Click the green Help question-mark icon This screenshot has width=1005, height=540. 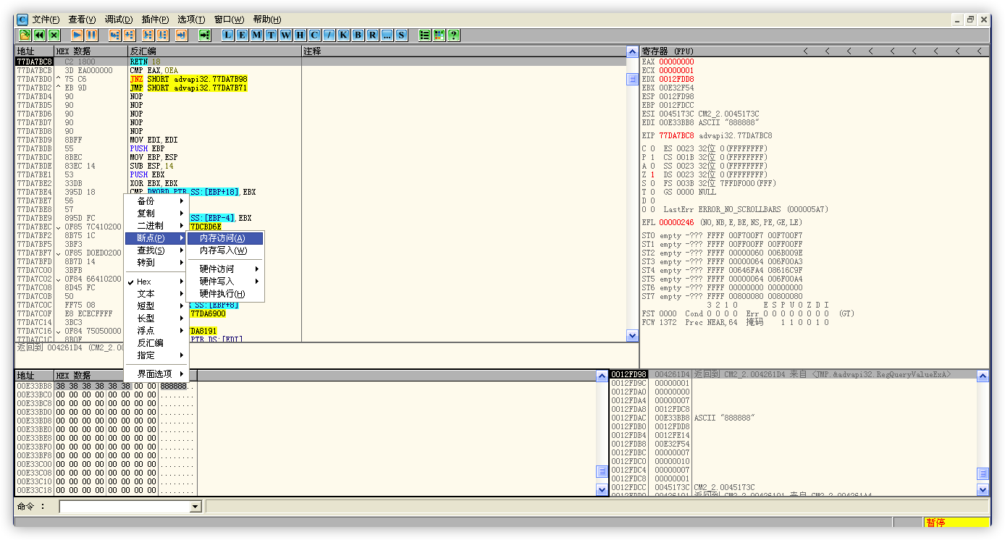tap(453, 35)
